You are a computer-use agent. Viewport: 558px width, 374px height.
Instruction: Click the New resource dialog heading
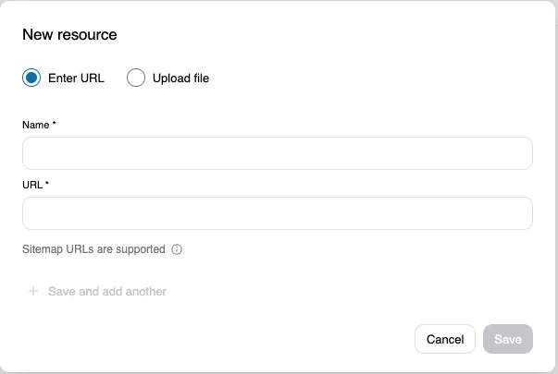69,35
